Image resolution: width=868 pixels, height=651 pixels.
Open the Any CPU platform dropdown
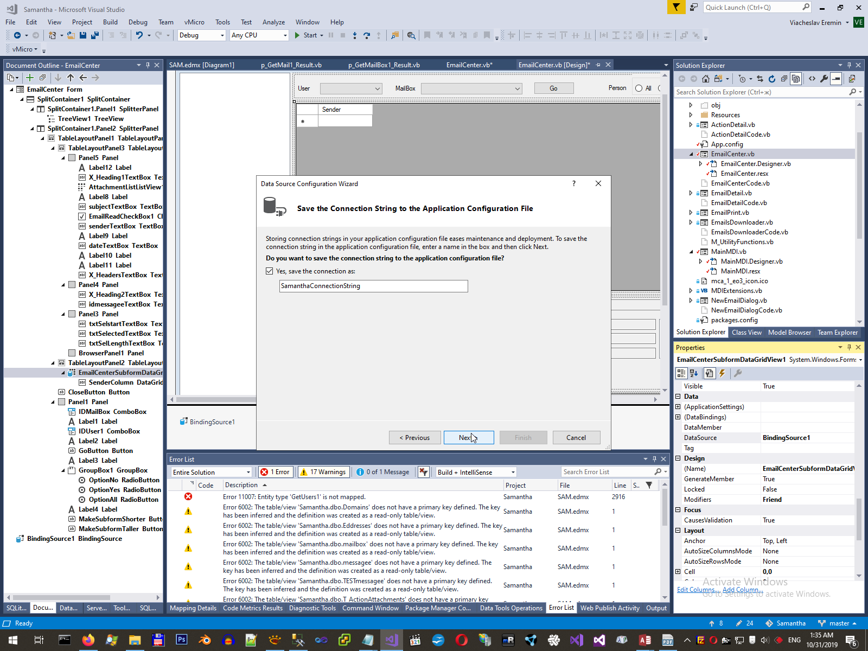point(259,35)
